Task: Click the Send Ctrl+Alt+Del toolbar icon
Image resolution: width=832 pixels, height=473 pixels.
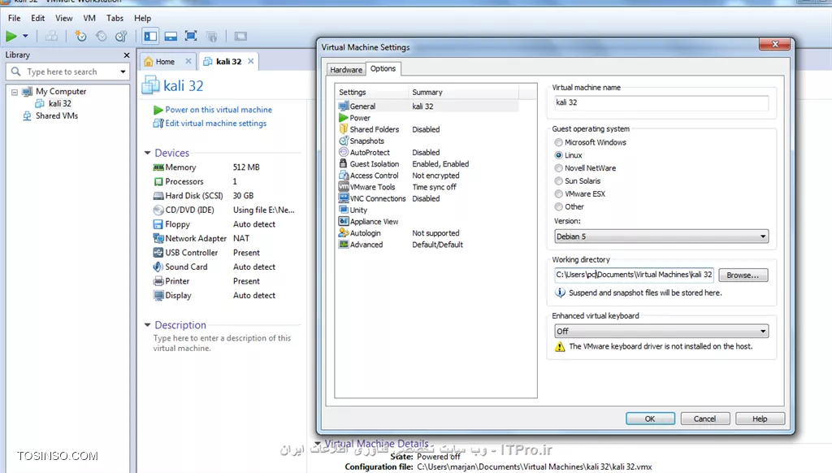Action: [x=51, y=36]
